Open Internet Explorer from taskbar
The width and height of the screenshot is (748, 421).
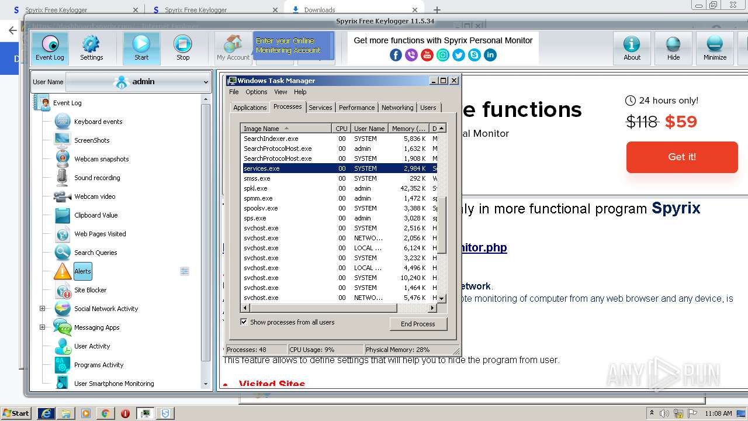[46, 413]
